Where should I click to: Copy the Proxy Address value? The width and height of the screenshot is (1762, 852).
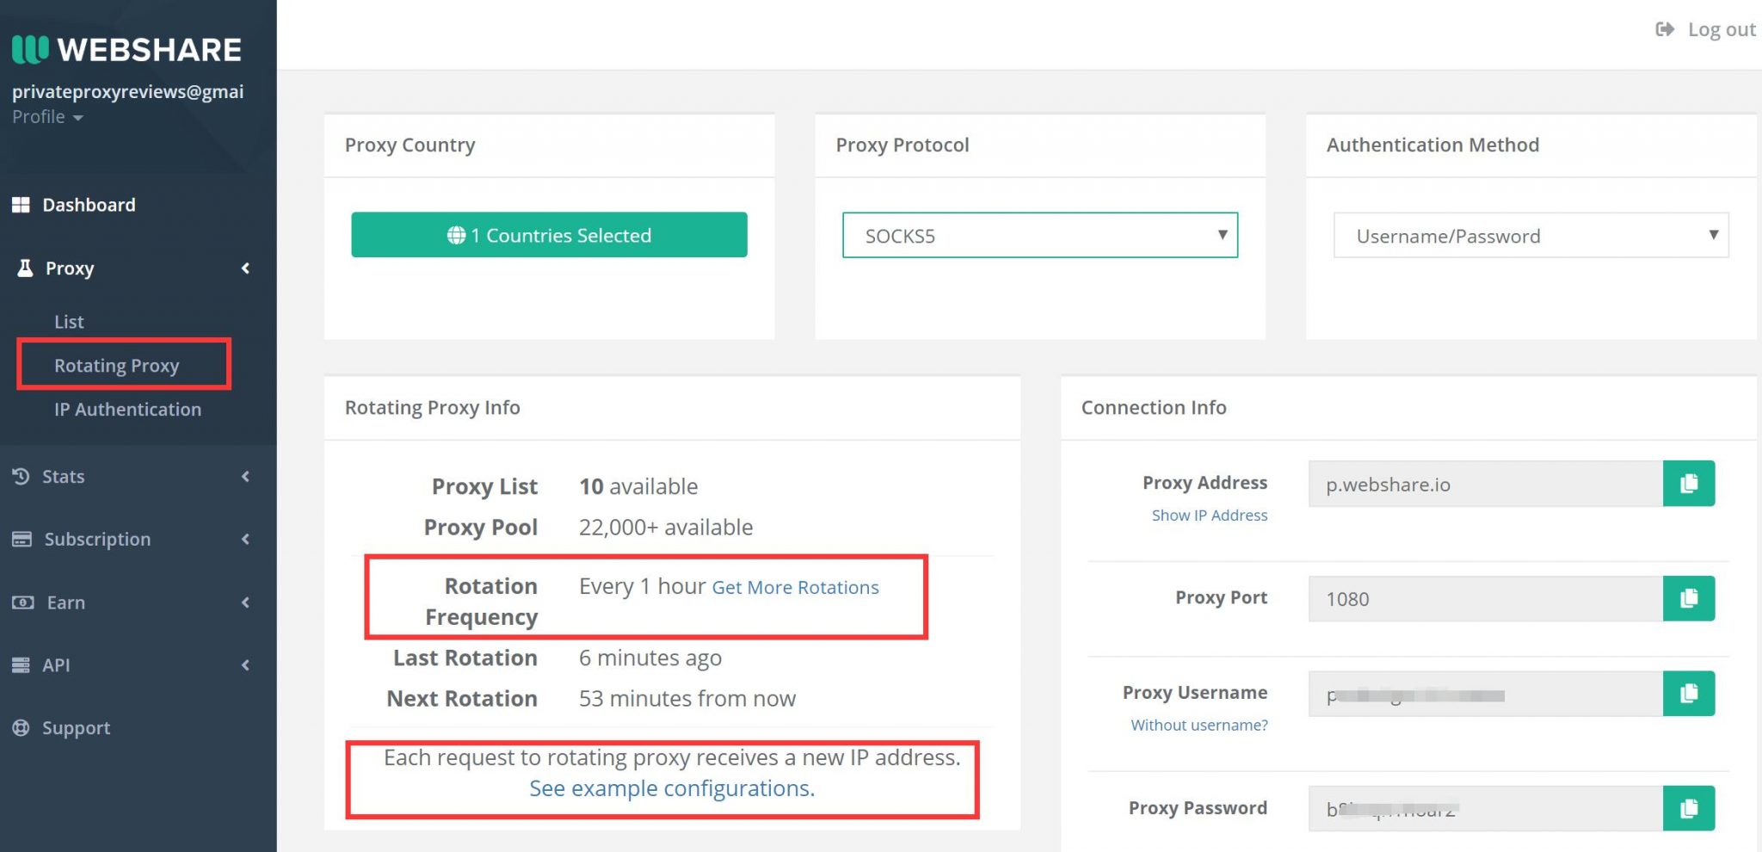[1689, 484]
